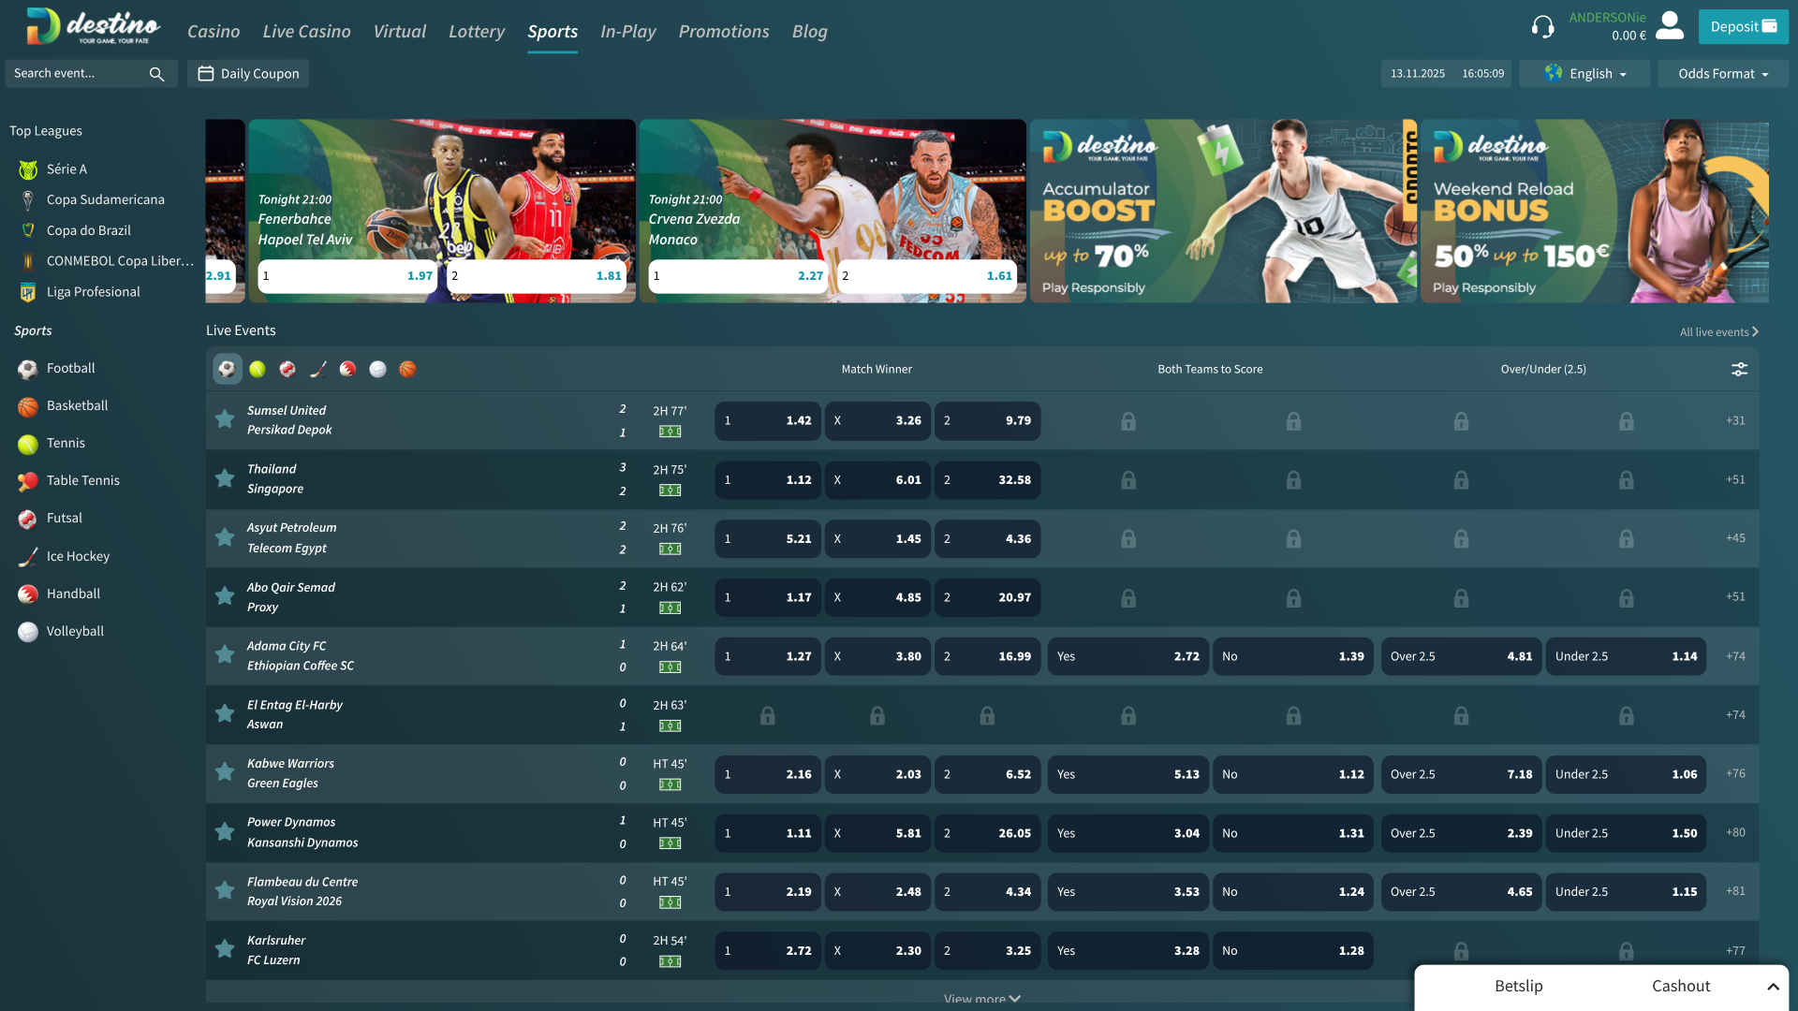Screen dimensions: 1798x1011
Task: Select the volleyball sport filter icon
Action: 377,369
